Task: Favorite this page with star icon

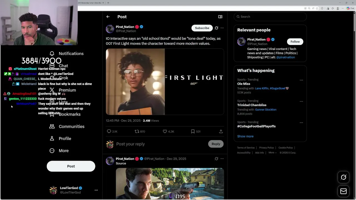Action: 317,8
